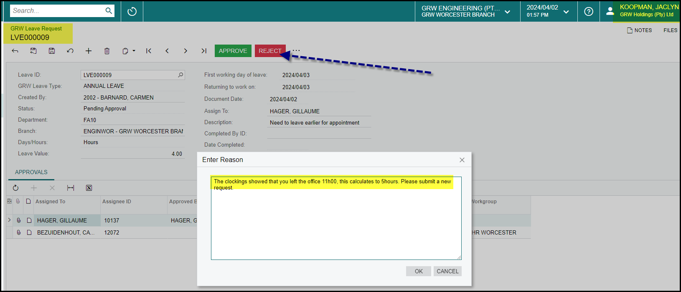Add a new record with plus icon
681x292 pixels.
click(89, 51)
